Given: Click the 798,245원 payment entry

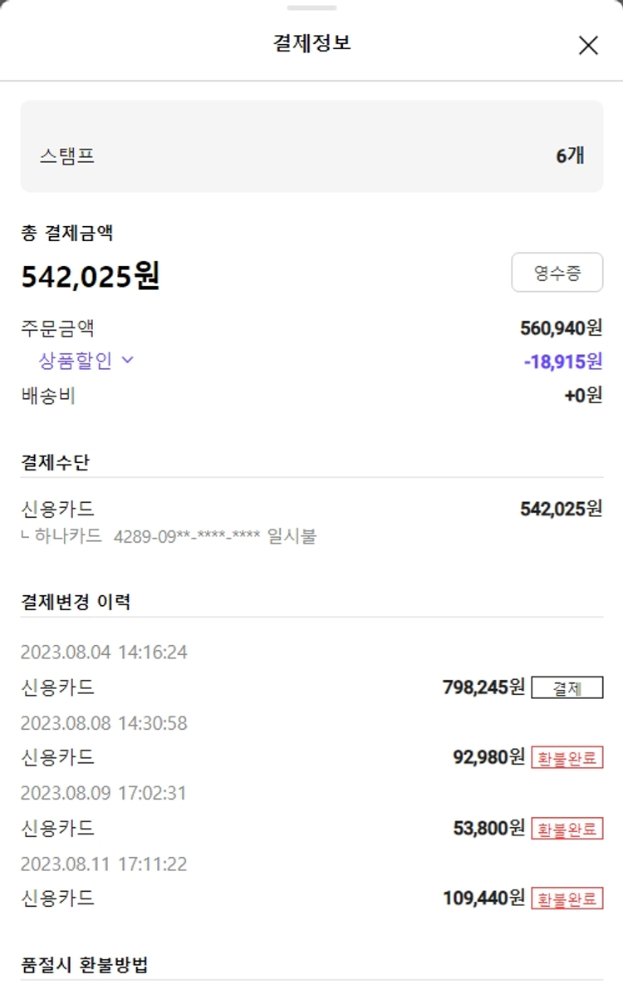Looking at the screenshot, I should (483, 687).
